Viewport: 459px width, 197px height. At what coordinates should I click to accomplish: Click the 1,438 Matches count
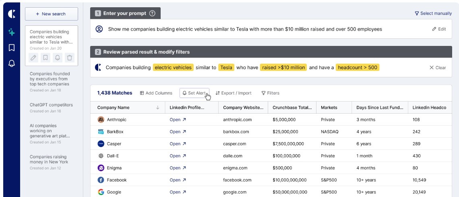(x=115, y=93)
